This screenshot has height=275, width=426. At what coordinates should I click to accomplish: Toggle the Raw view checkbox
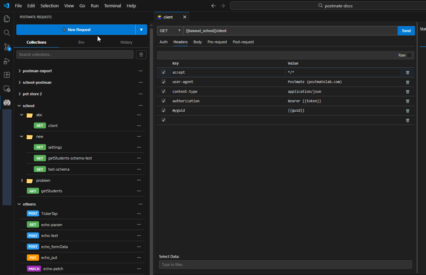pyautogui.click(x=409, y=55)
